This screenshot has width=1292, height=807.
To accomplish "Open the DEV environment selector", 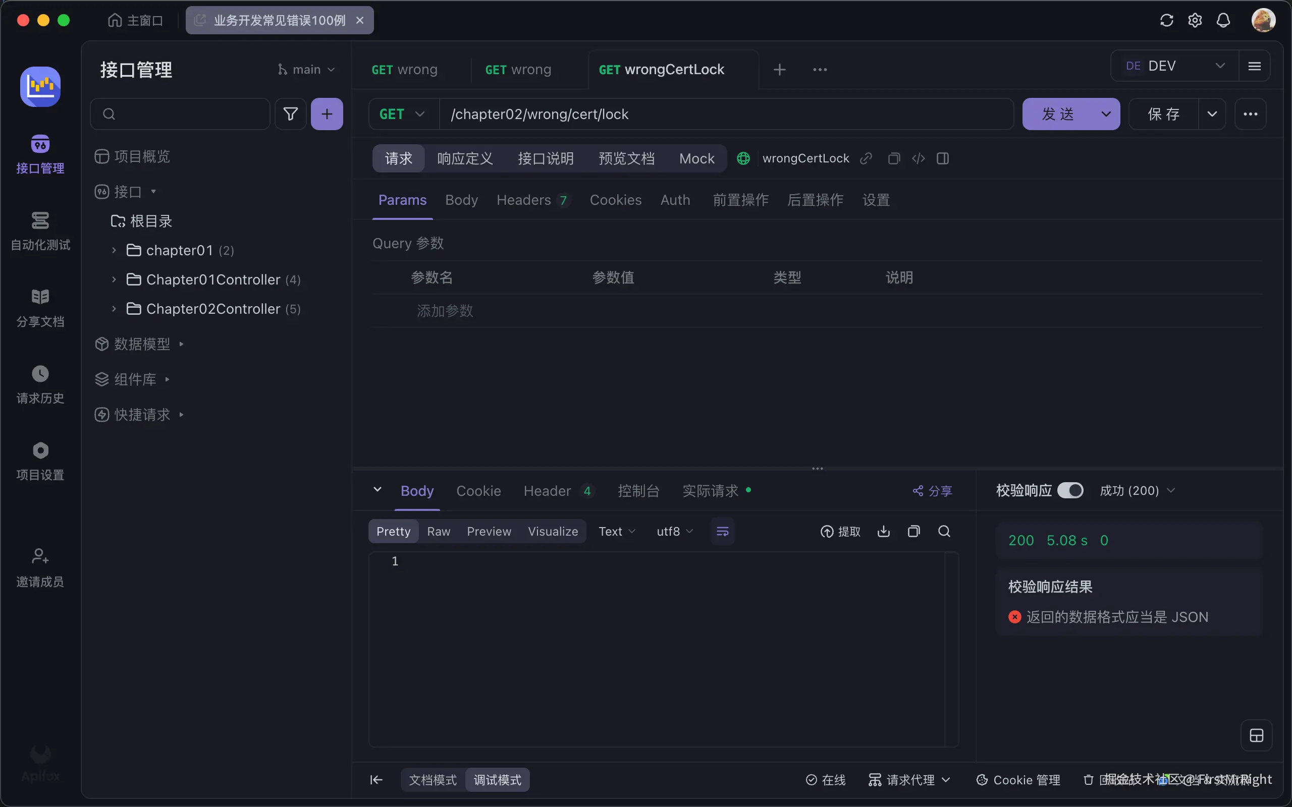I will [x=1174, y=66].
